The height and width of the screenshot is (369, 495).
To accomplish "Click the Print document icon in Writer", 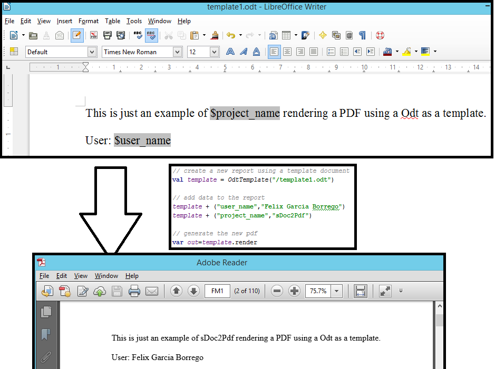I will click(x=108, y=35).
